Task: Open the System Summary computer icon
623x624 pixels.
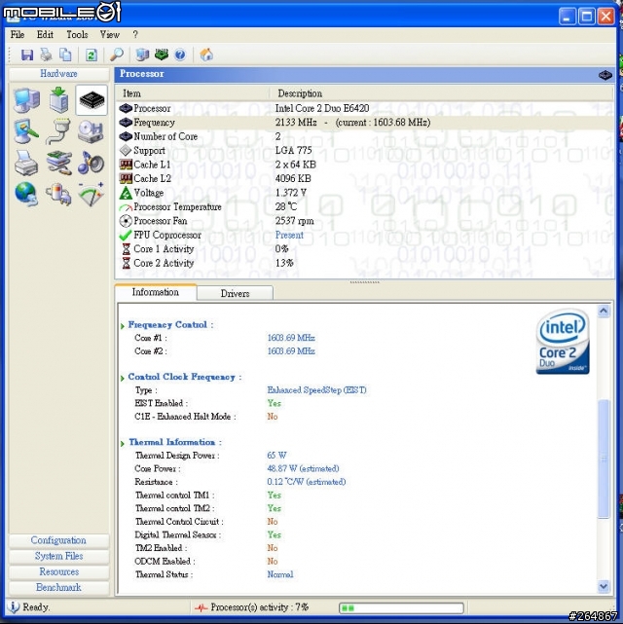Action: point(26,99)
